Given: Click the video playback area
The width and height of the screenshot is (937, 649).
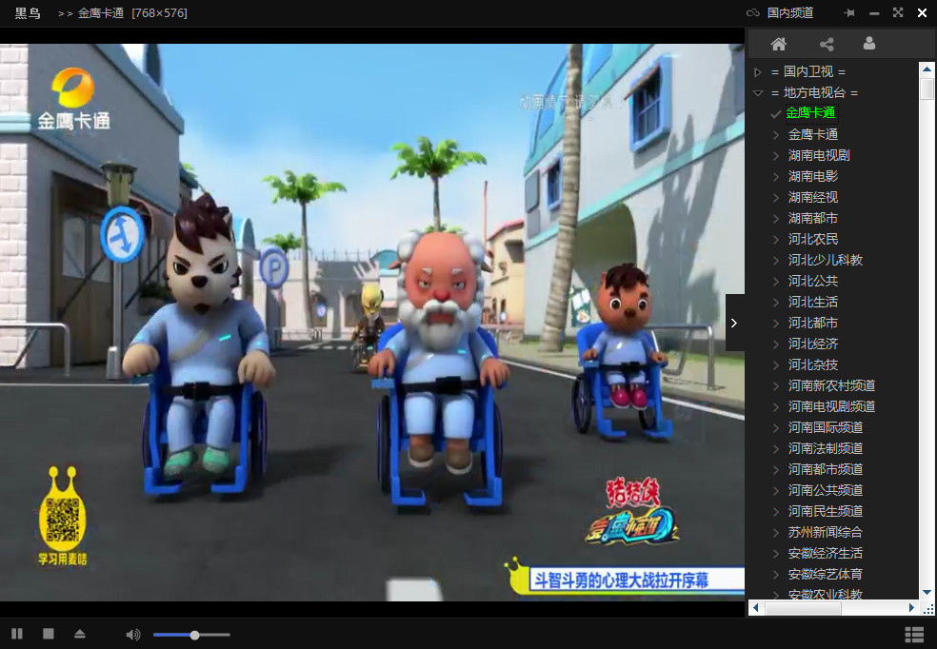Looking at the screenshot, I should (x=372, y=323).
